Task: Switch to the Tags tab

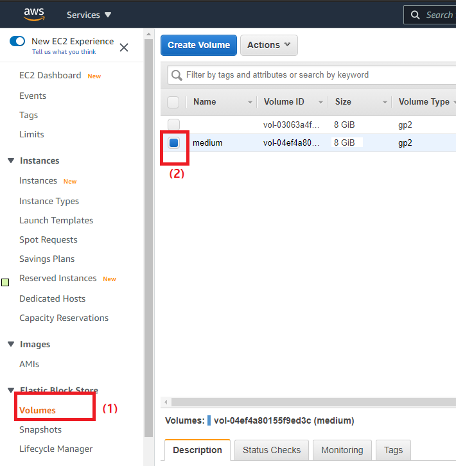Action: coord(393,450)
